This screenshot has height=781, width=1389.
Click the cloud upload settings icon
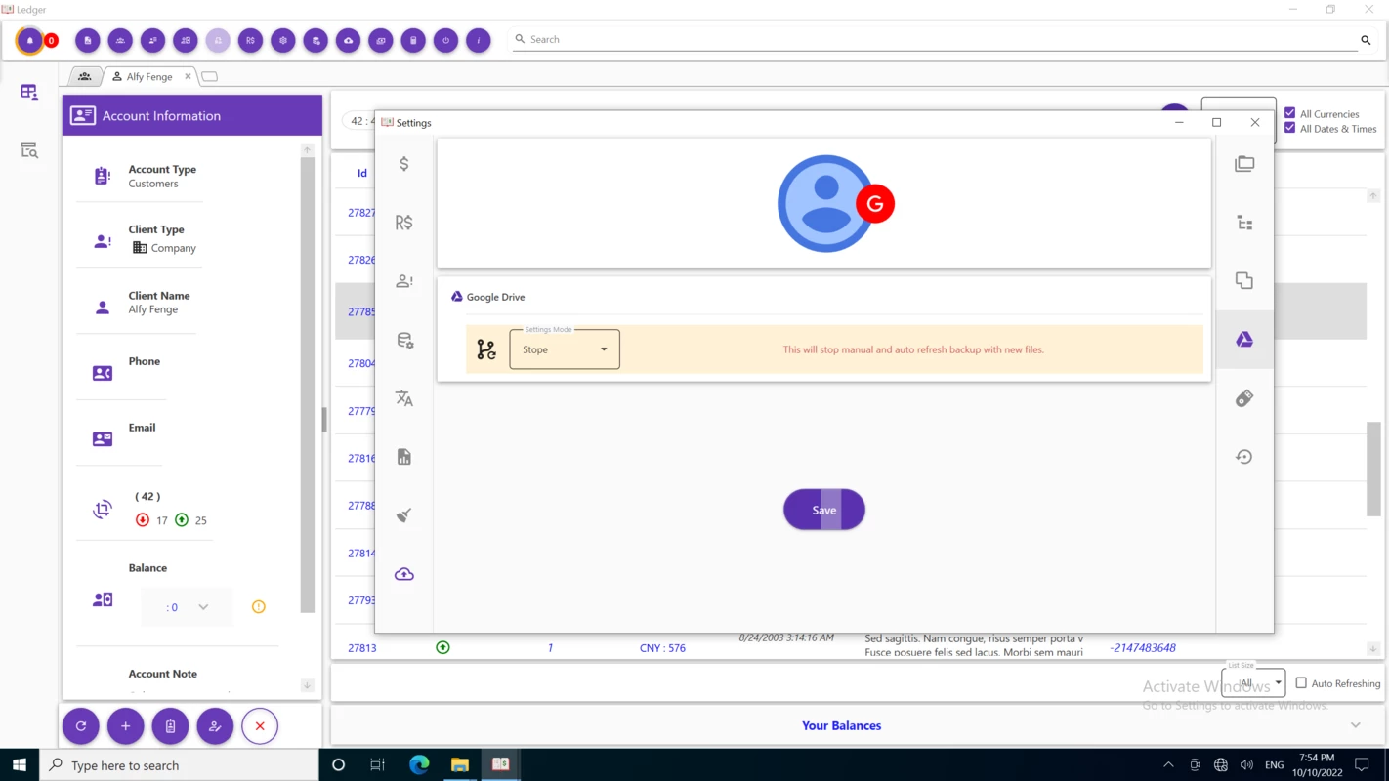point(404,574)
